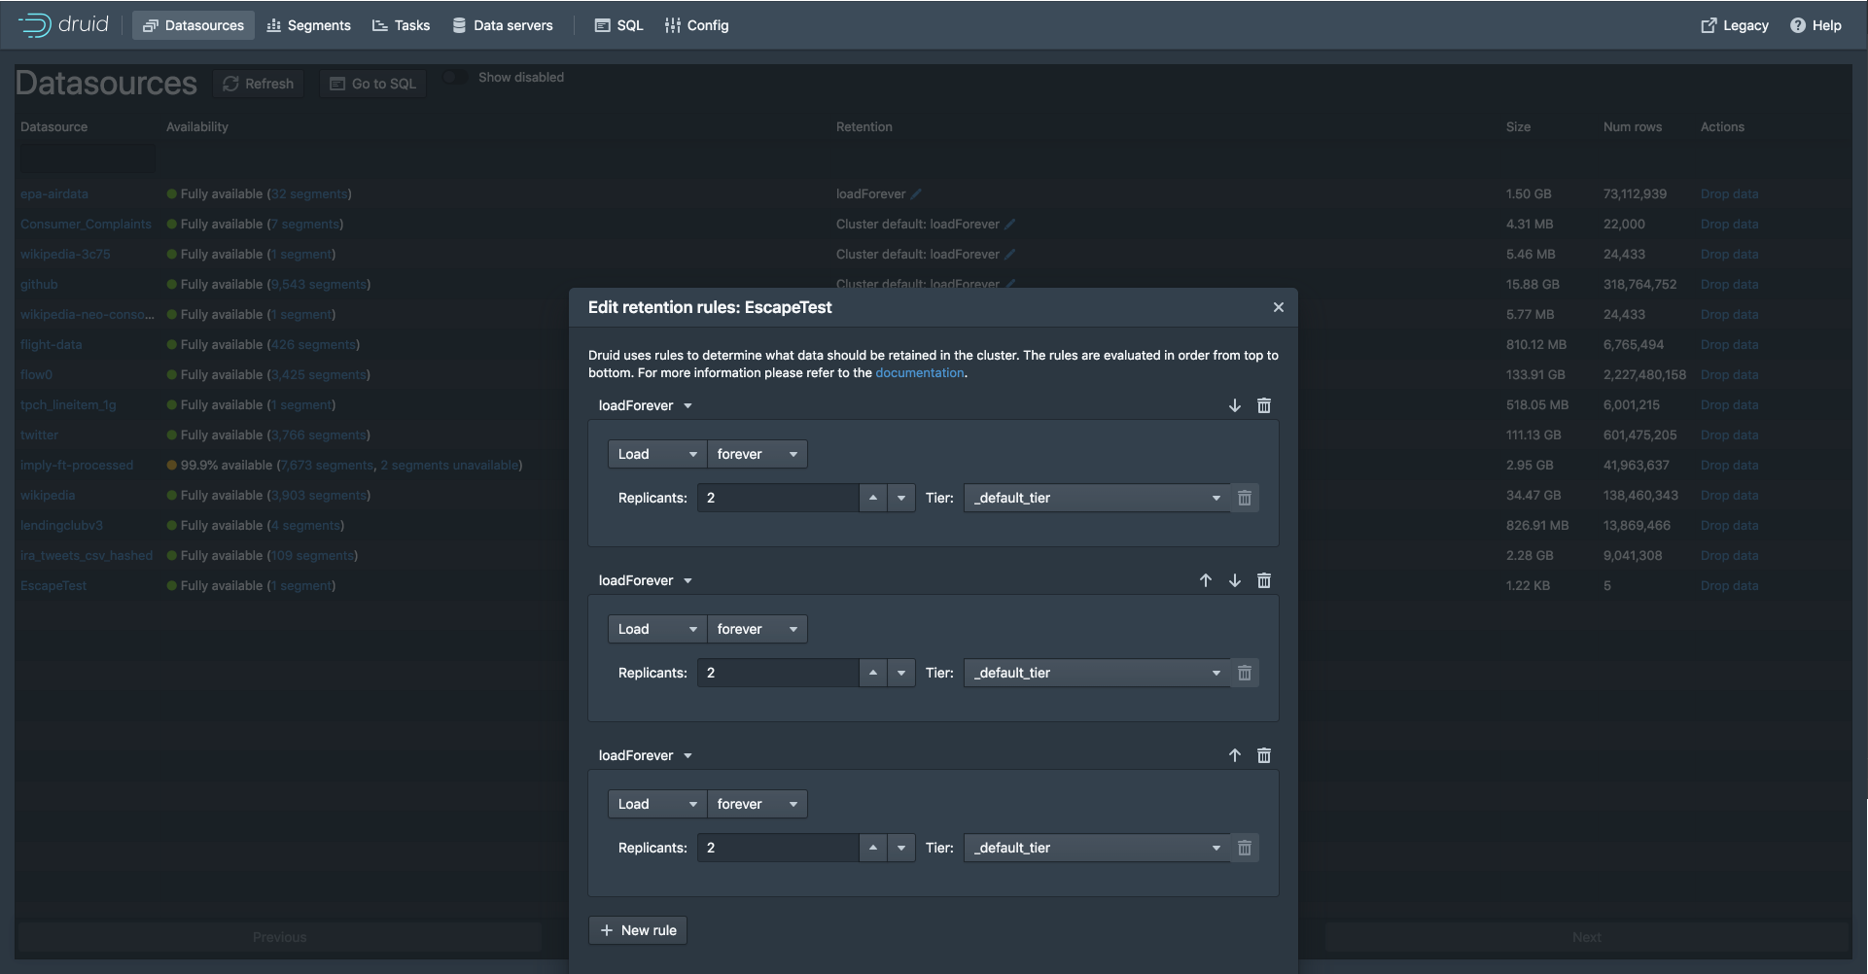Click Go to SQL button
The width and height of the screenshot is (1868, 974).
372,84
